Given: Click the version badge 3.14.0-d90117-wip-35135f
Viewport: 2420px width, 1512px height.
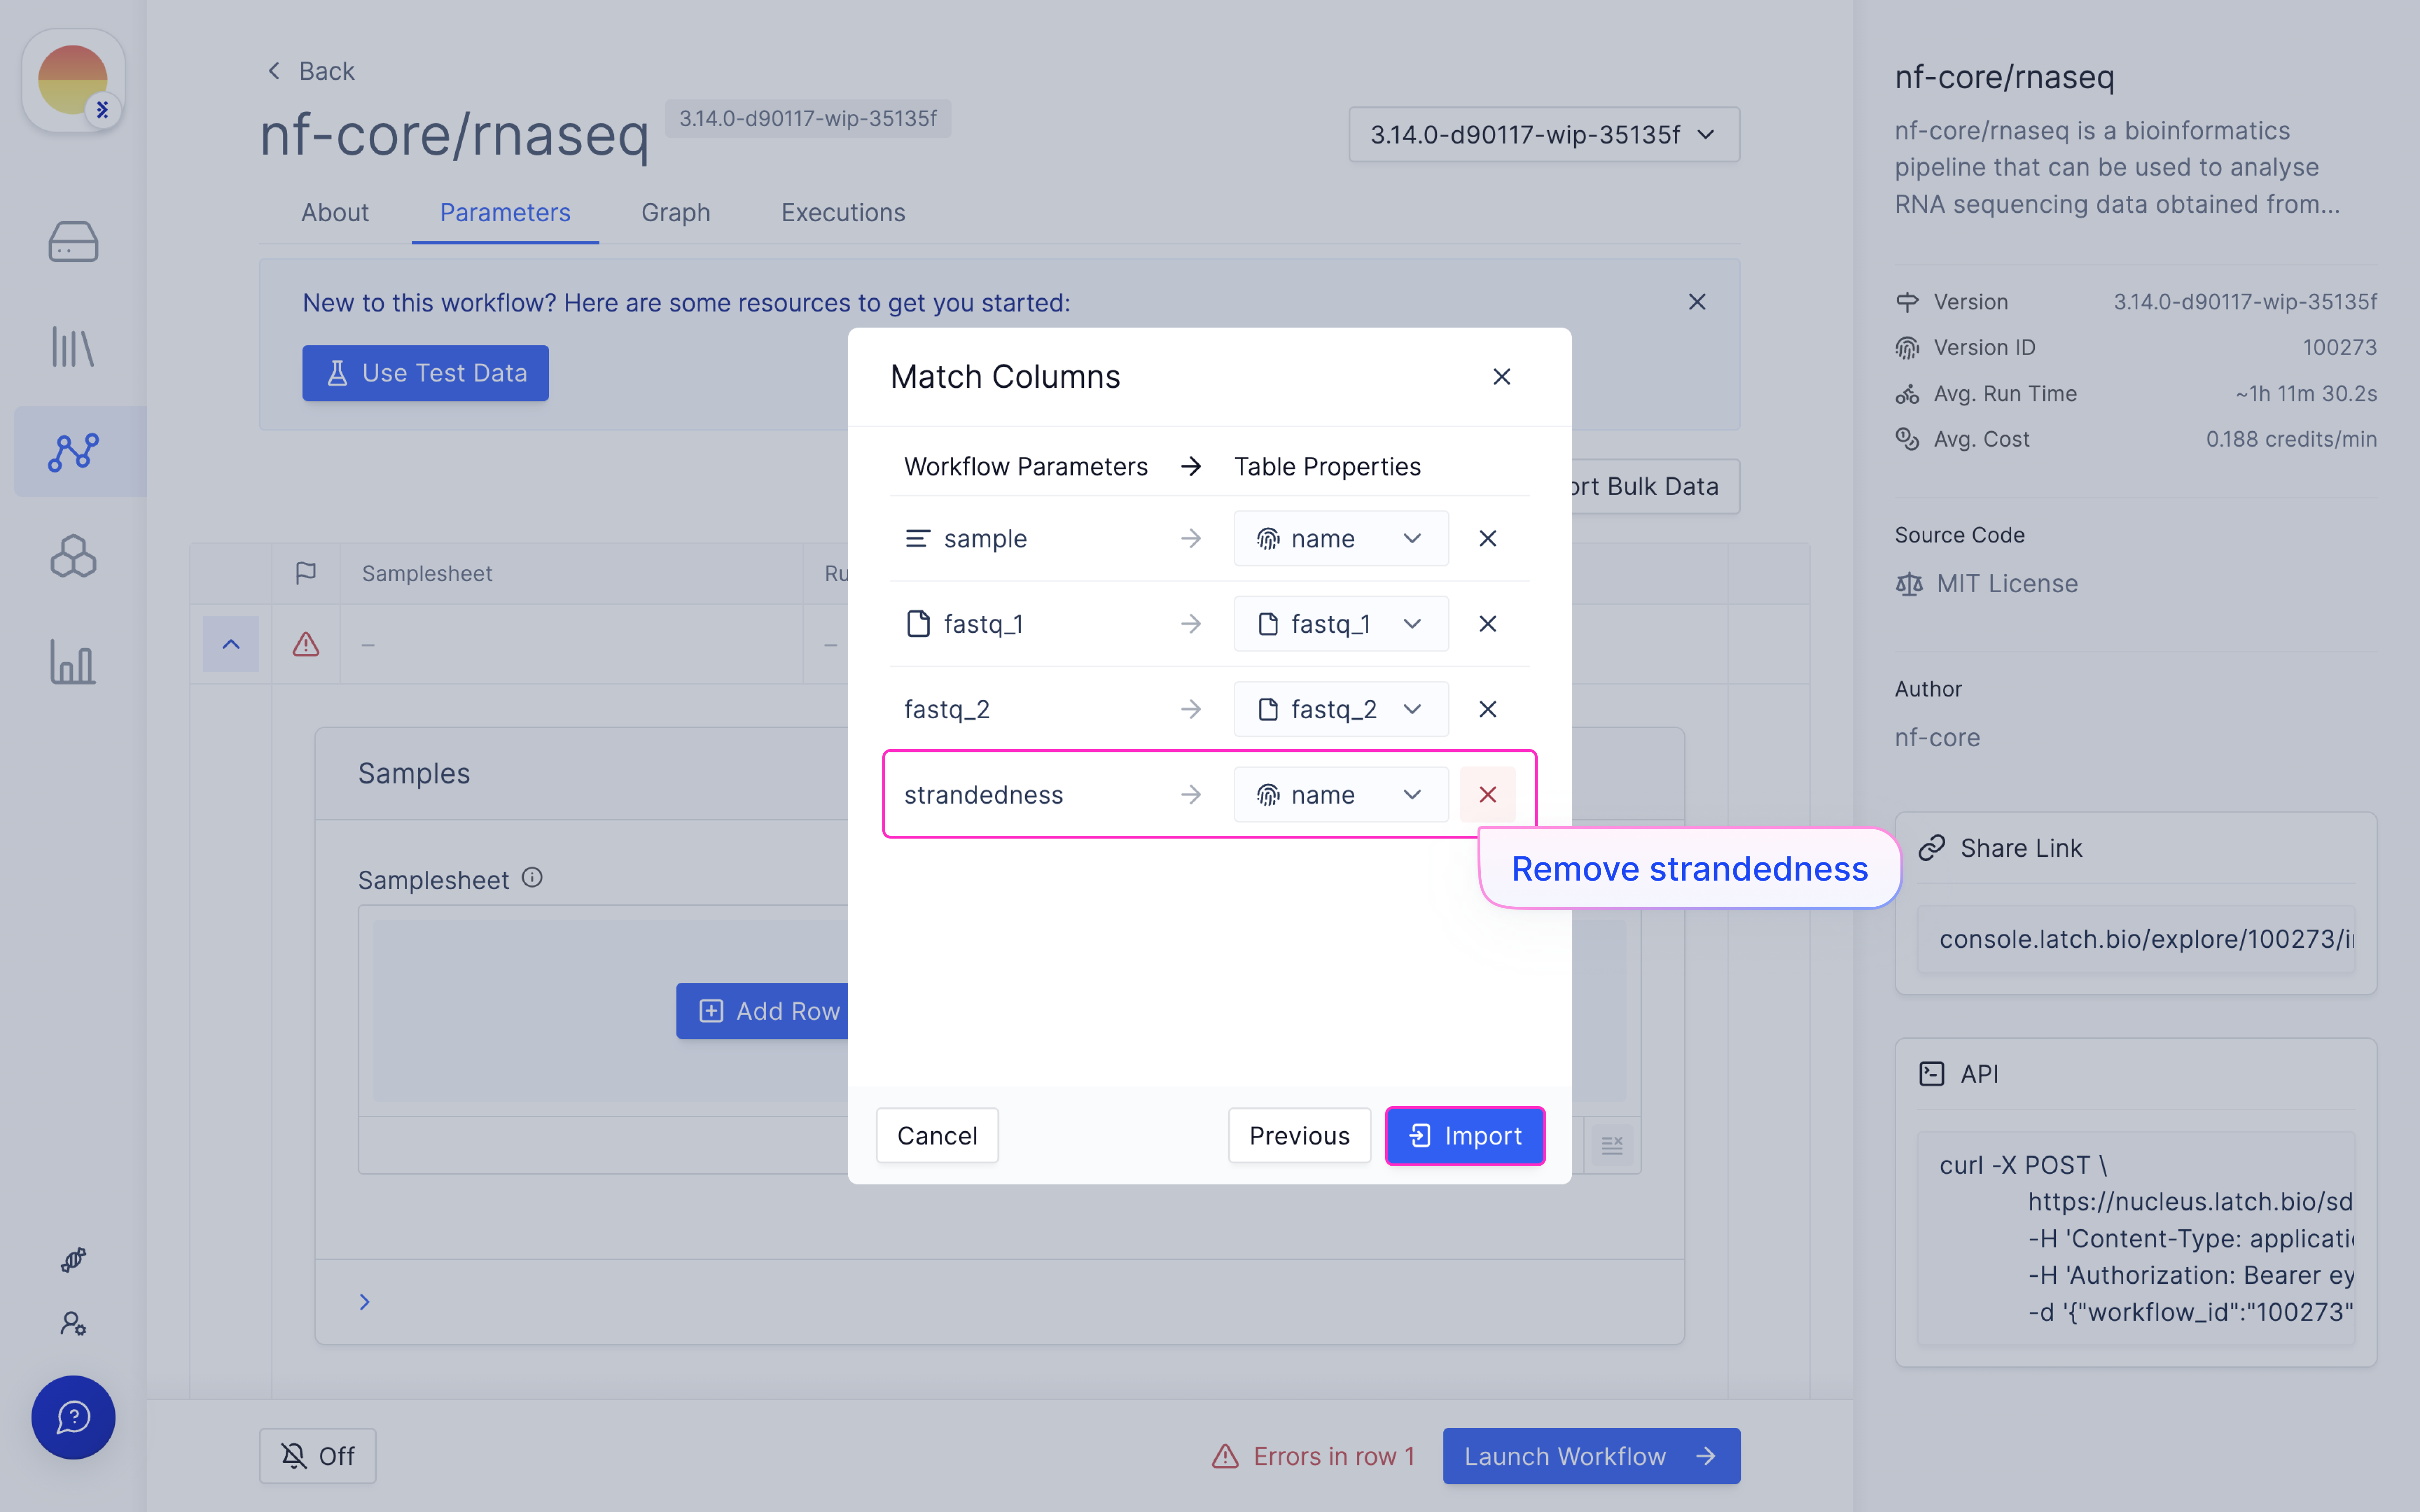Looking at the screenshot, I should [808, 118].
